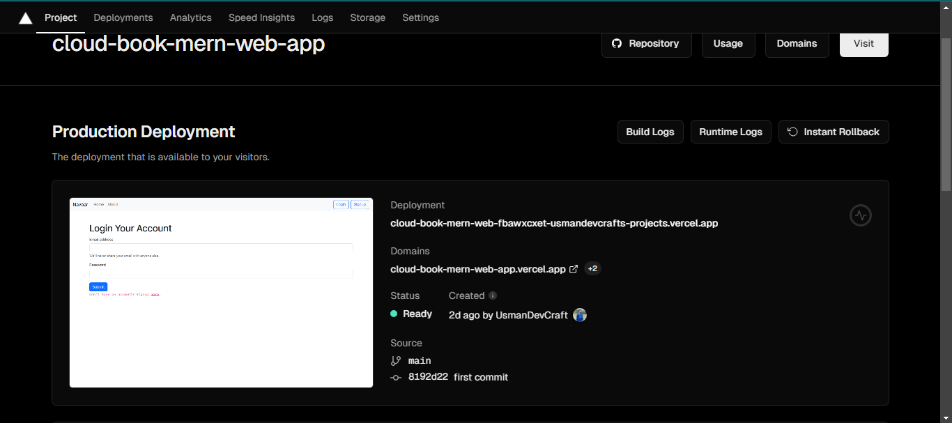The height and width of the screenshot is (423, 952).
Task: Expand the +2 additional domains badge
Action: point(592,269)
